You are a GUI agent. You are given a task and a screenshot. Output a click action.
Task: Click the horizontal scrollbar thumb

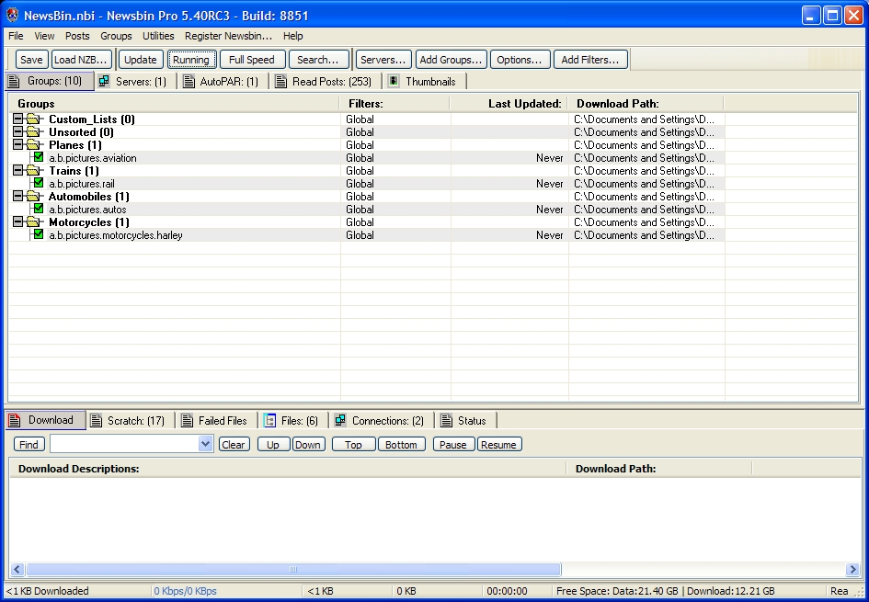coord(293,569)
